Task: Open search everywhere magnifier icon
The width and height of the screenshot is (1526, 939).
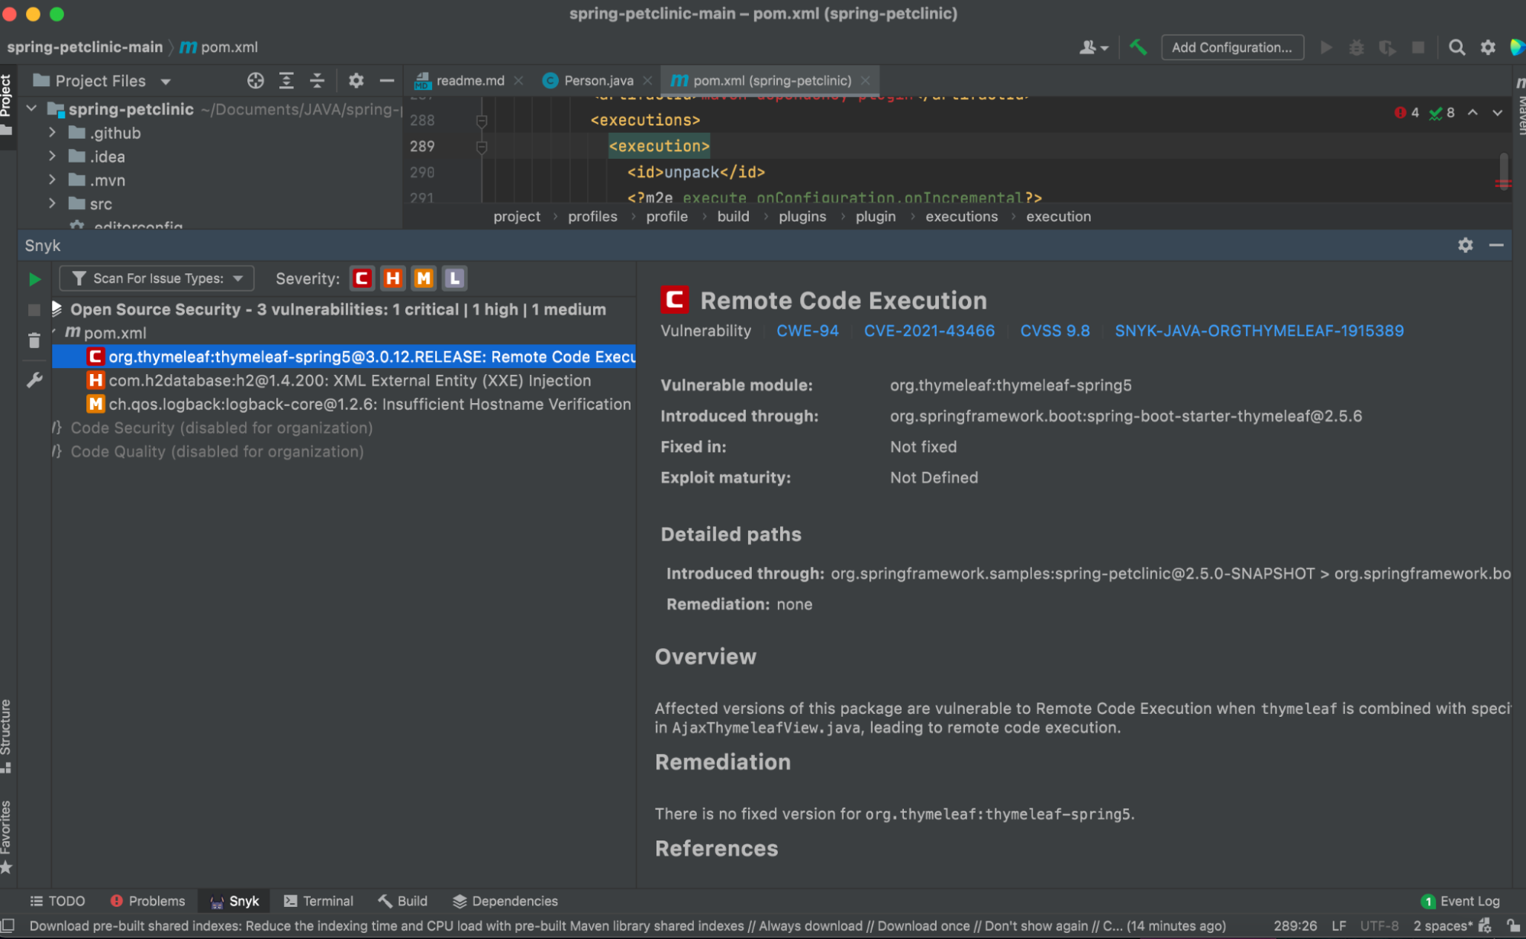Action: [1457, 47]
